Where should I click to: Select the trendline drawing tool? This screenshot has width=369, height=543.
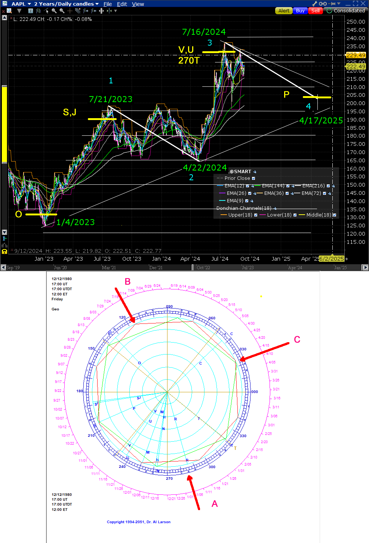point(78,11)
